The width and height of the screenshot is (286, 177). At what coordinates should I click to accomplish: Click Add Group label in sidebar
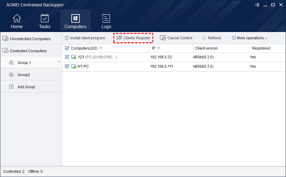point(26,87)
